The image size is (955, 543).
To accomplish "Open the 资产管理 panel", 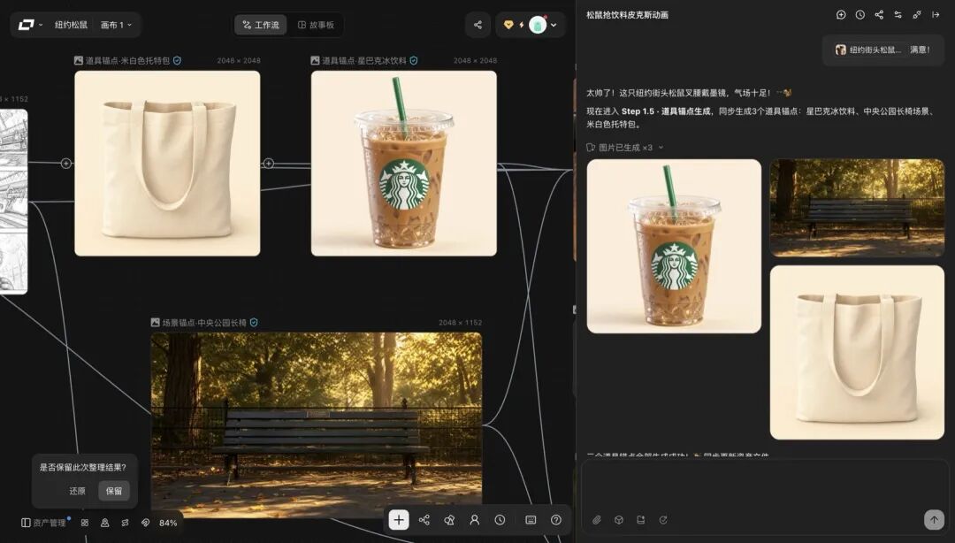I will pyautogui.click(x=44, y=523).
